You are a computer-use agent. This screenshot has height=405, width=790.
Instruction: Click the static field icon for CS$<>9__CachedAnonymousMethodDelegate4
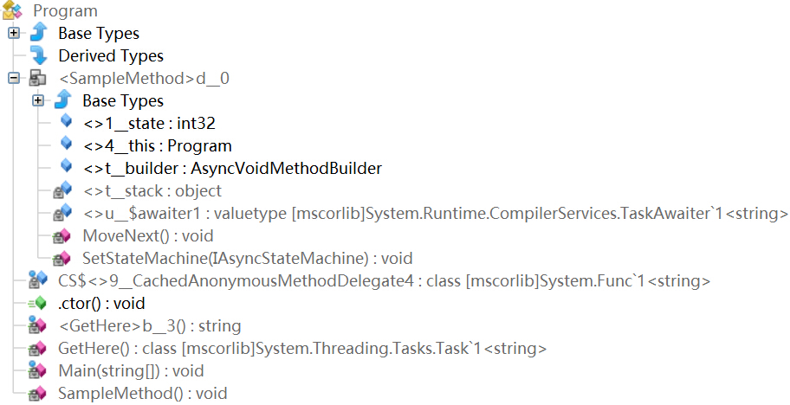[x=38, y=280]
